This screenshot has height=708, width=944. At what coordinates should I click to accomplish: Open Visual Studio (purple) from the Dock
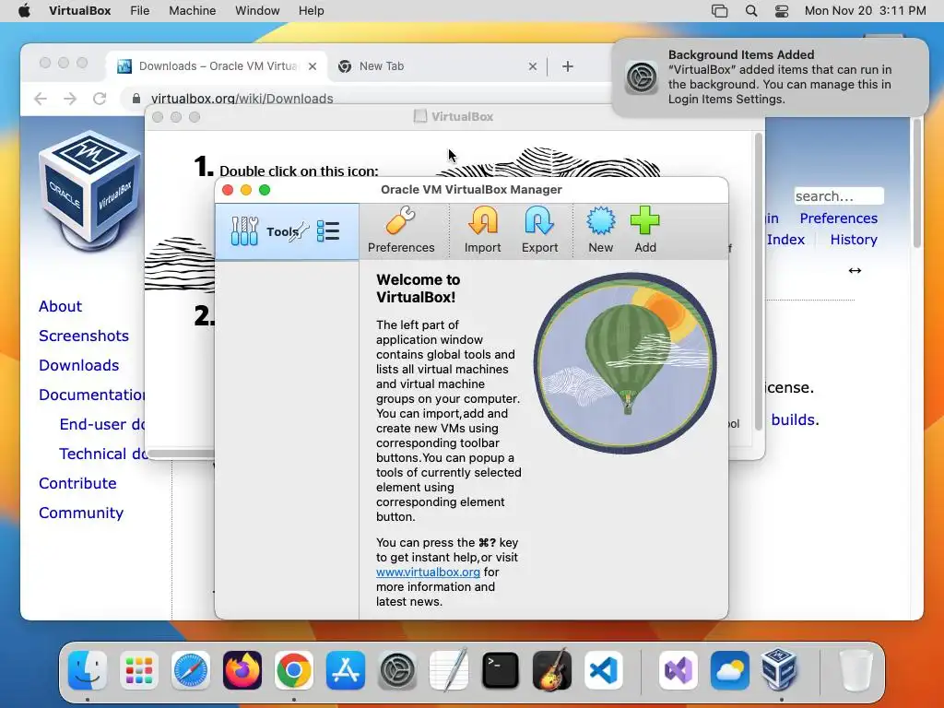(x=678, y=670)
